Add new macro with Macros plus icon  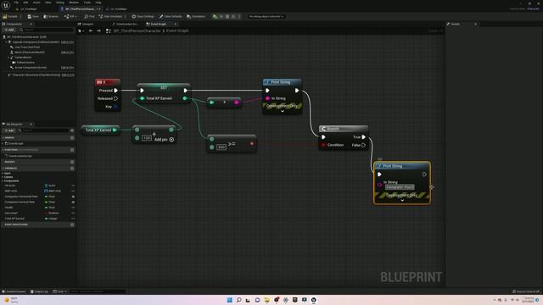[x=72, y=162]
